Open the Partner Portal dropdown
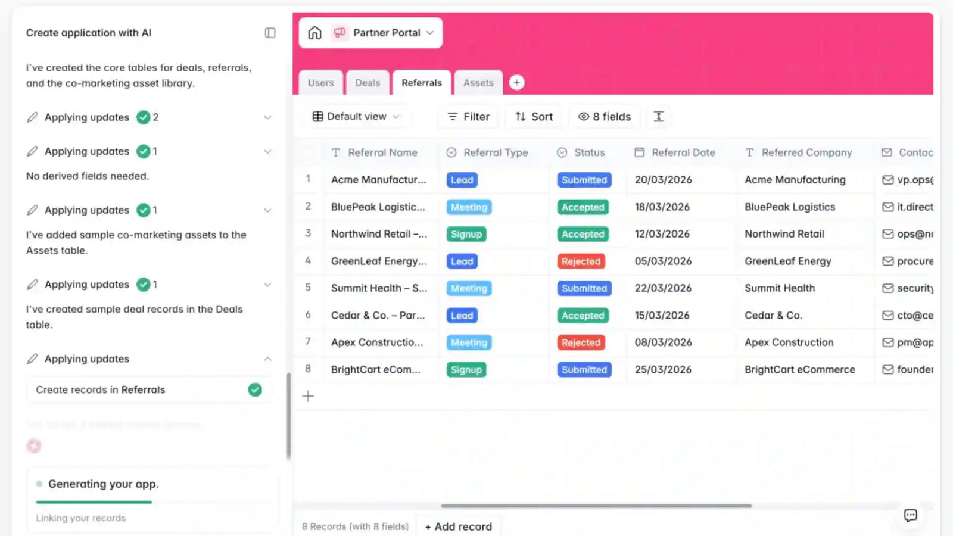The height and width of the screenshot is (536, 953). pos(430,33)
